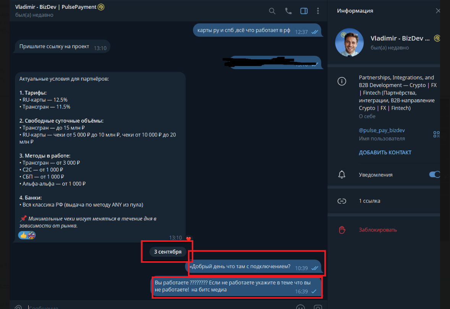This screenshot has height=309, width=450.
Task: Click the @pulse_pay_bizdev username
Action: click(382, 130)
